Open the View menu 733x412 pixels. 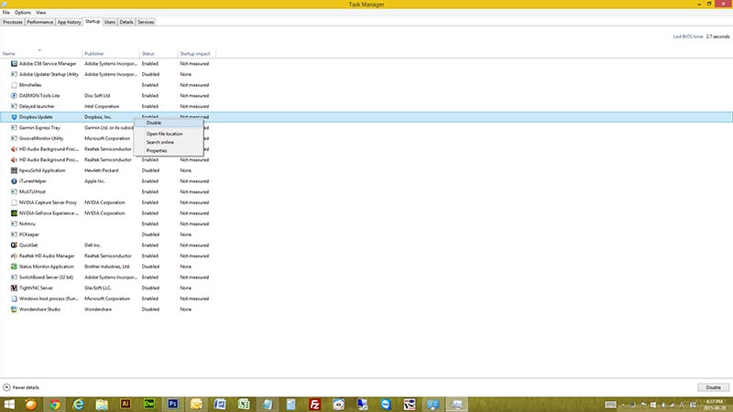[41, 13]
